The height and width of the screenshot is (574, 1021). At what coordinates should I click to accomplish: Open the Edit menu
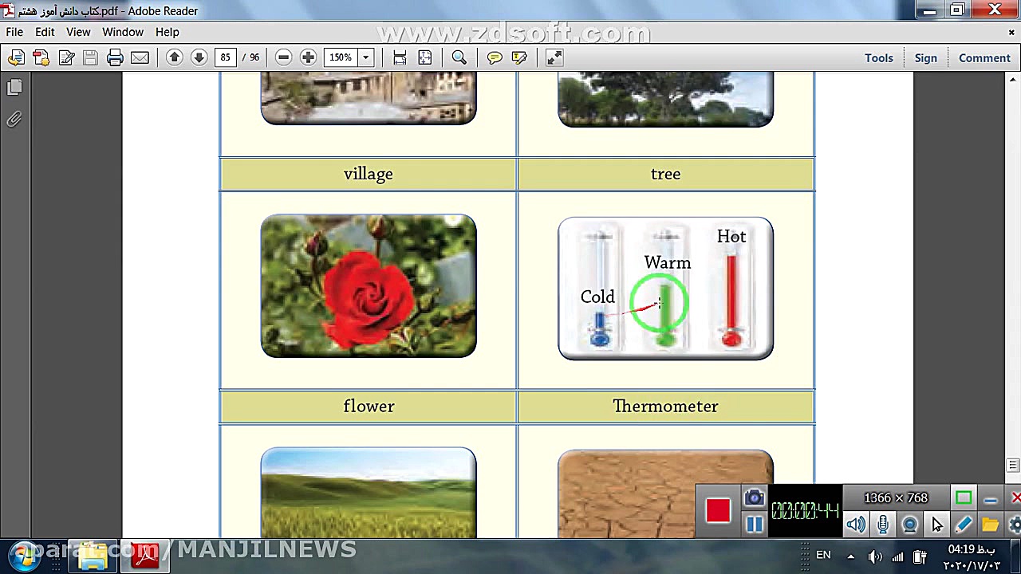coord(45,32)
